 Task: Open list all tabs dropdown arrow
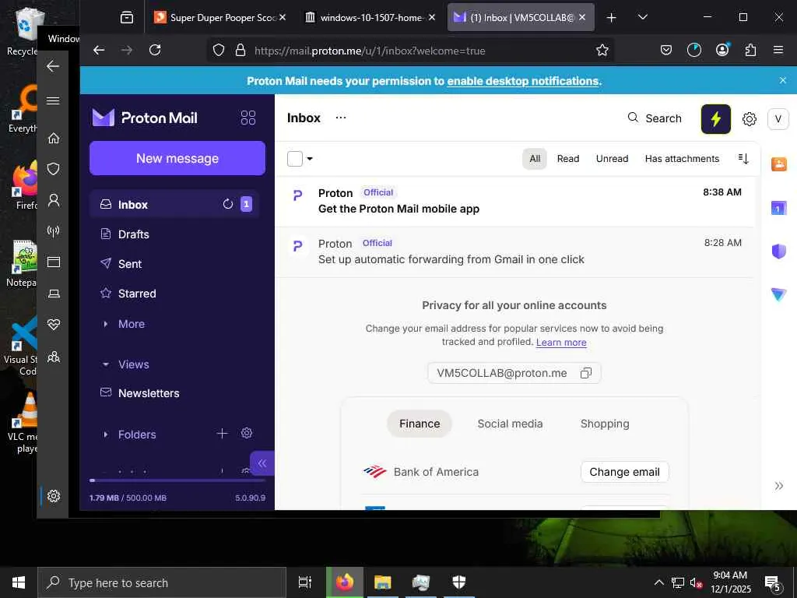(x=642, y=17)
